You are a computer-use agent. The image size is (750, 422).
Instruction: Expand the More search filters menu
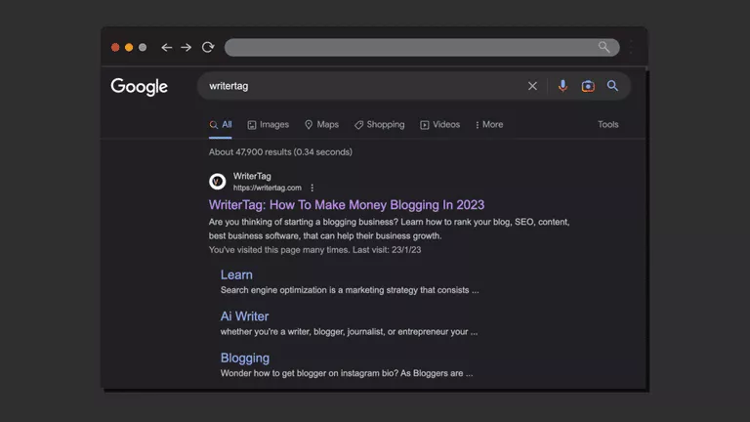click(488, 125)
